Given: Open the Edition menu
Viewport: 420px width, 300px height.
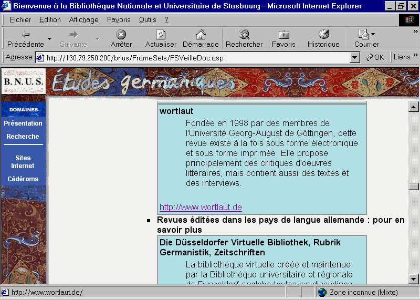Looking at the screenshot, I should 50,20.
